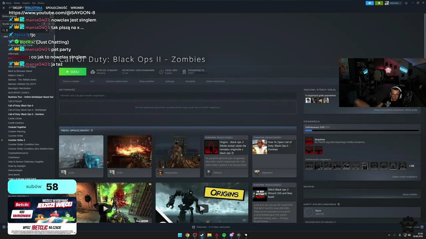
Task: Switch to the SPOŁECZNOŚĆ tab
Action: point(57,8)
